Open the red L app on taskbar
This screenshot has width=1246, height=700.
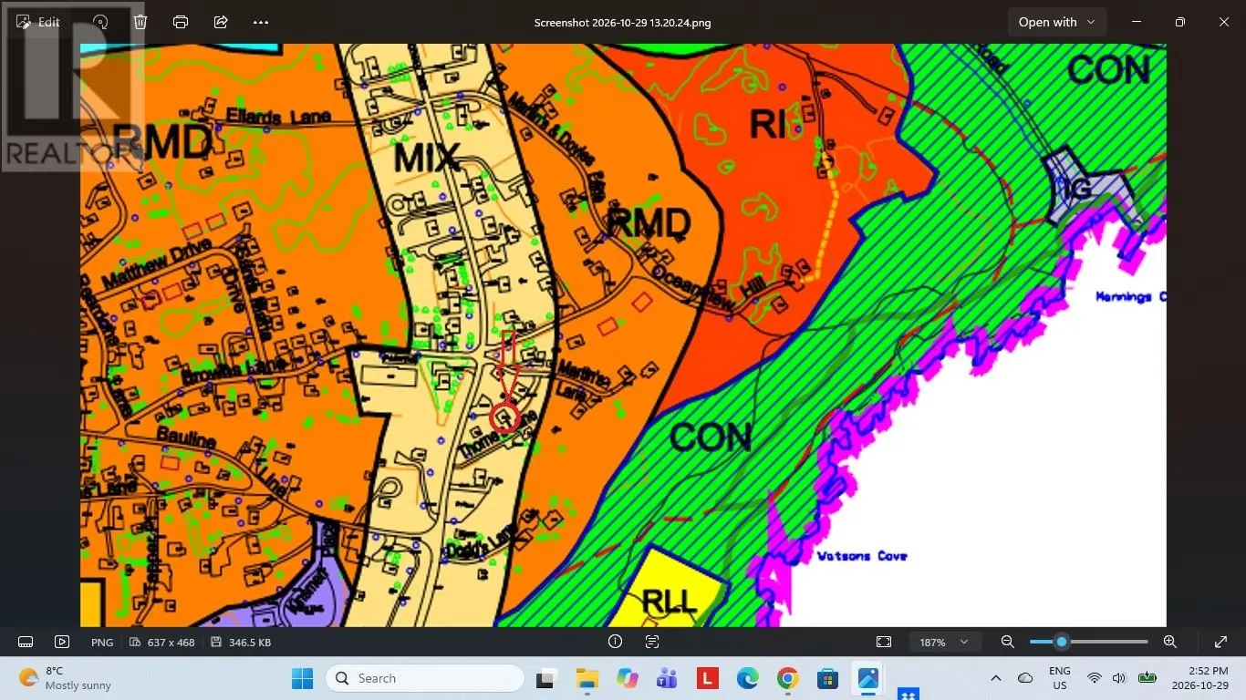pos(707,678)
